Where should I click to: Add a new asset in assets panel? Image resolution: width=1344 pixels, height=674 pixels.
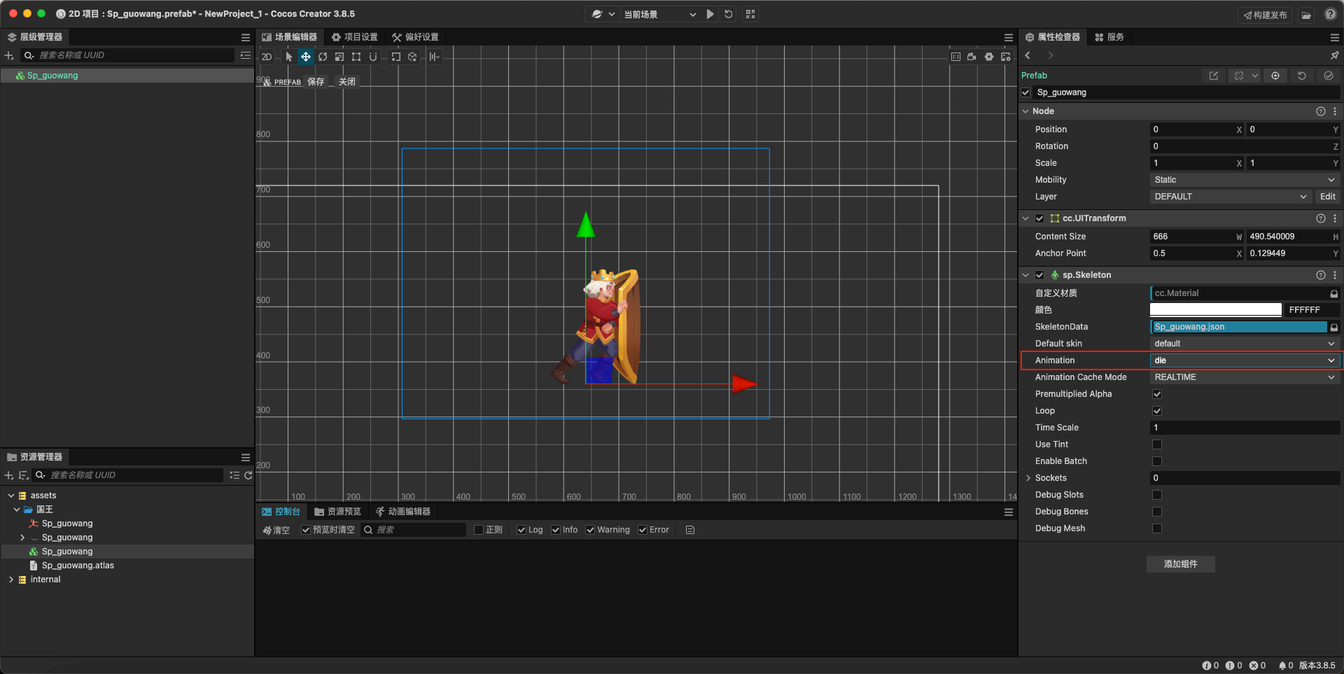point(9,475)
